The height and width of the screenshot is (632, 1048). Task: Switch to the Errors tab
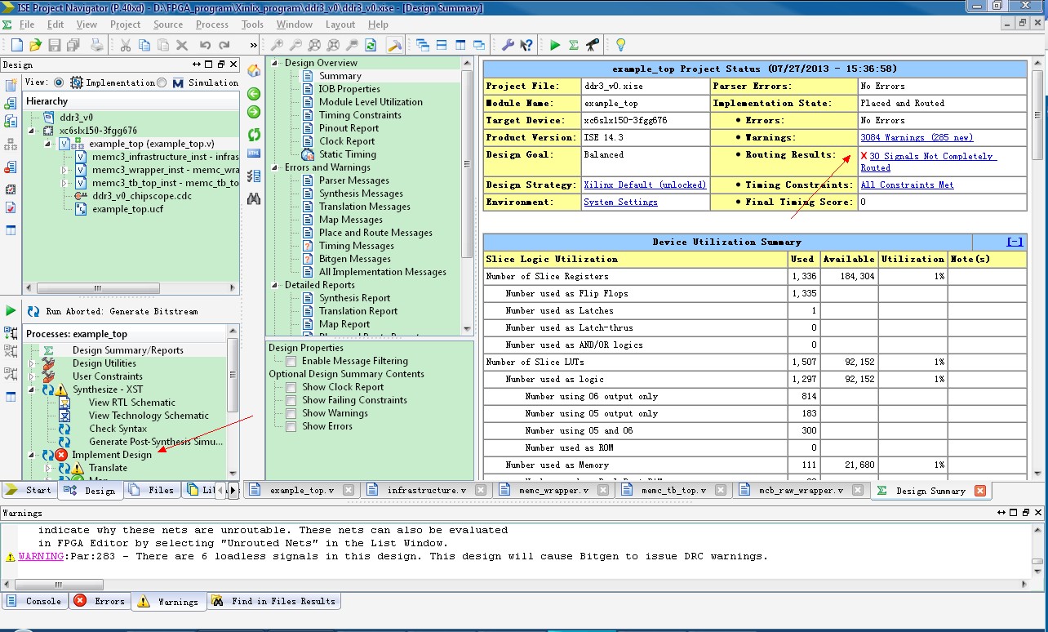[x=100, y=601]
